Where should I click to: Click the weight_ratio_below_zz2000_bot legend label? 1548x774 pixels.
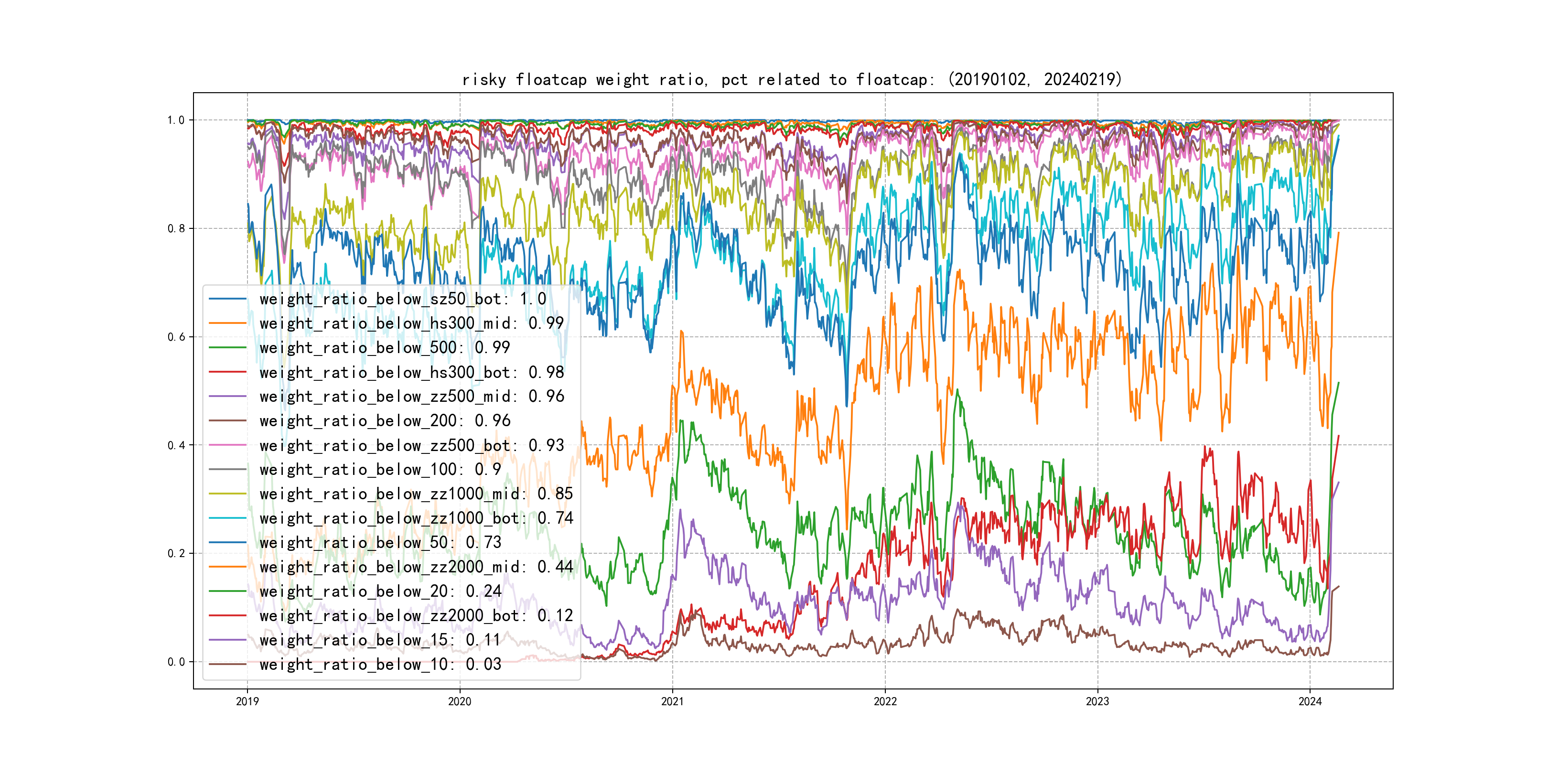click(x=416, y=615)
